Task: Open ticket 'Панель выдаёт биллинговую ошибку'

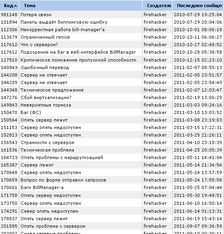Action: [112, 22]
